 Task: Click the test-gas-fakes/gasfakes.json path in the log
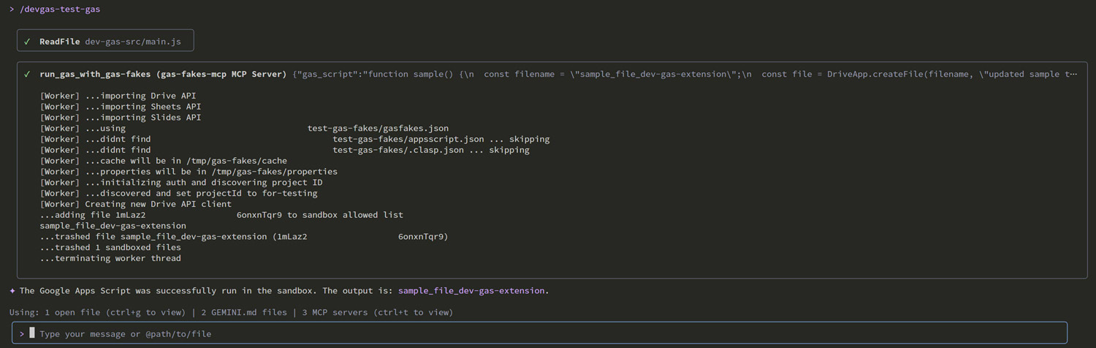378,128
